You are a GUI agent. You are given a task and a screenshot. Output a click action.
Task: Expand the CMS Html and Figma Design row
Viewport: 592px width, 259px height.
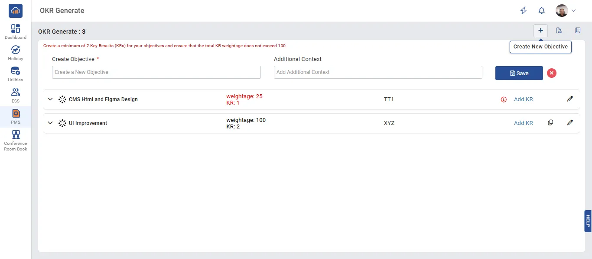pos(50,99)
